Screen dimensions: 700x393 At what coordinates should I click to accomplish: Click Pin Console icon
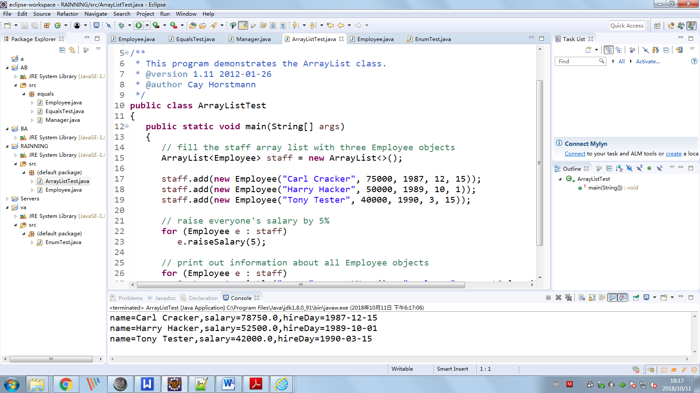[x=636, y=297]
